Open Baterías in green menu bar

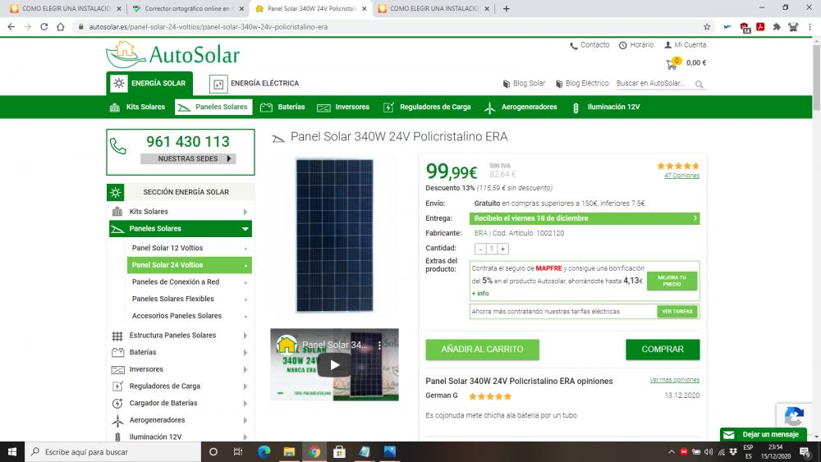pos(282,107)
